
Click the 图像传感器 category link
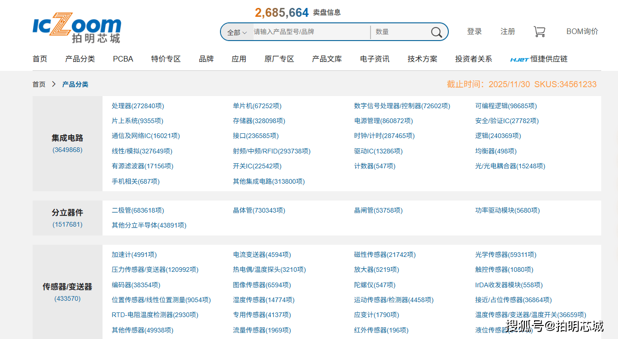tap(261, 285)
